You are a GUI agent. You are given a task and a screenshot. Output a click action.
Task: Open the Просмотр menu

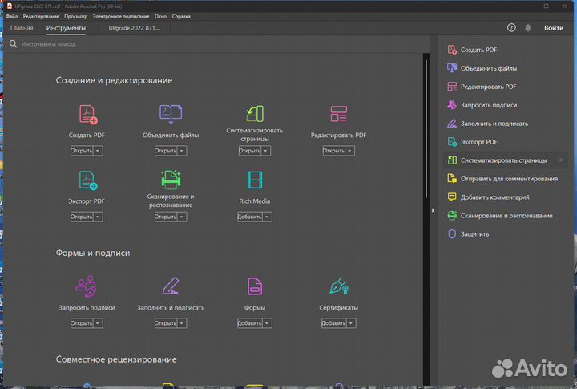point(76,16)
